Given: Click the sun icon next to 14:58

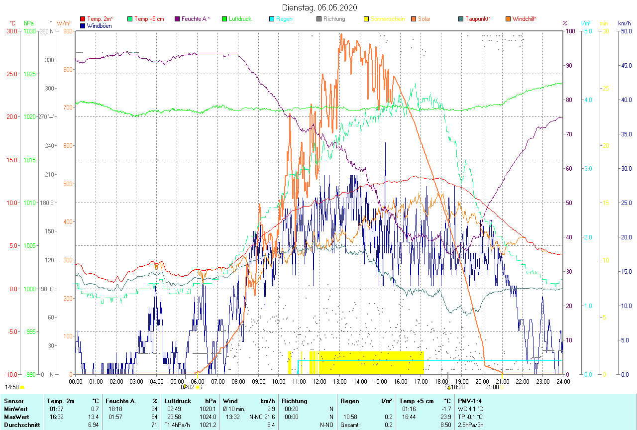Looking at the screenshot, I should [x=22, y=387].
